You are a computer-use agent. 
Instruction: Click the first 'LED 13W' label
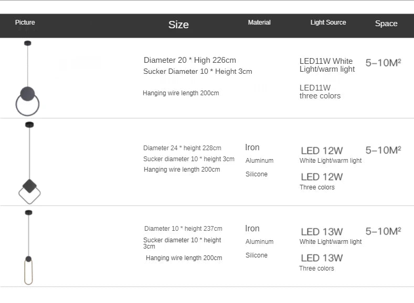tap(322, 232)
